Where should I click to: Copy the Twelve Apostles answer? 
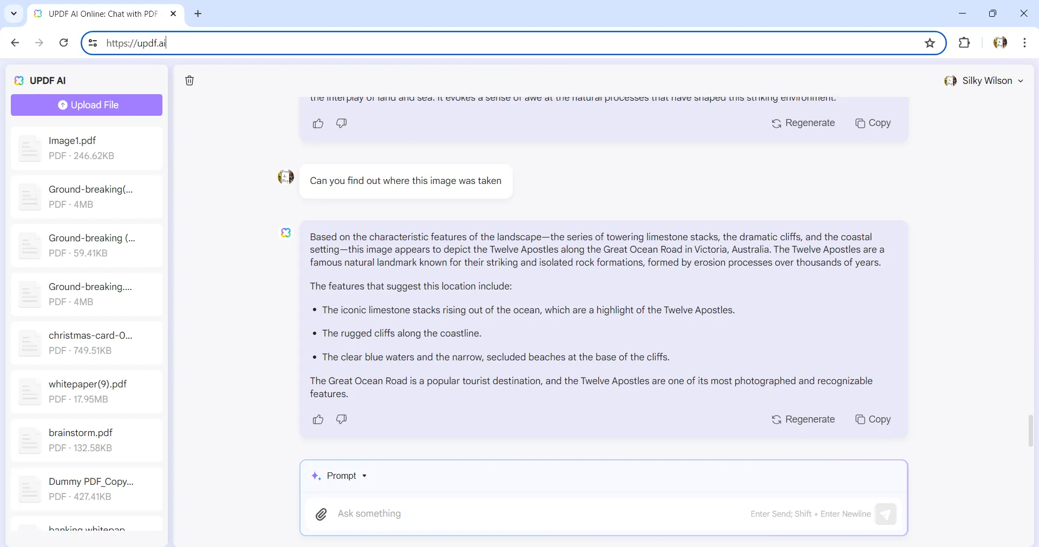point(872,419)
